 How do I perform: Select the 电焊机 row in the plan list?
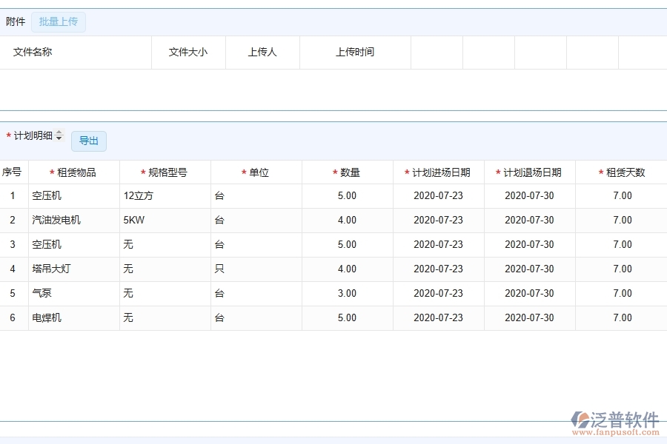click(49, 317)
